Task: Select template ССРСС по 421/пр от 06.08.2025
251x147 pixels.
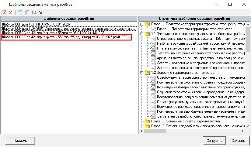Action: coord(65,37)
